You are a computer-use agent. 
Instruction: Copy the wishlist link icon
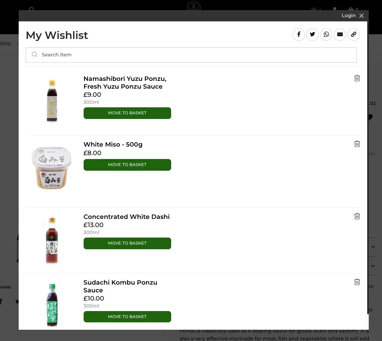coord(353,34)
